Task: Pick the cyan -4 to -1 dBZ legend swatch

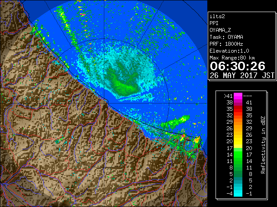Action: click(x=238, y=194)
